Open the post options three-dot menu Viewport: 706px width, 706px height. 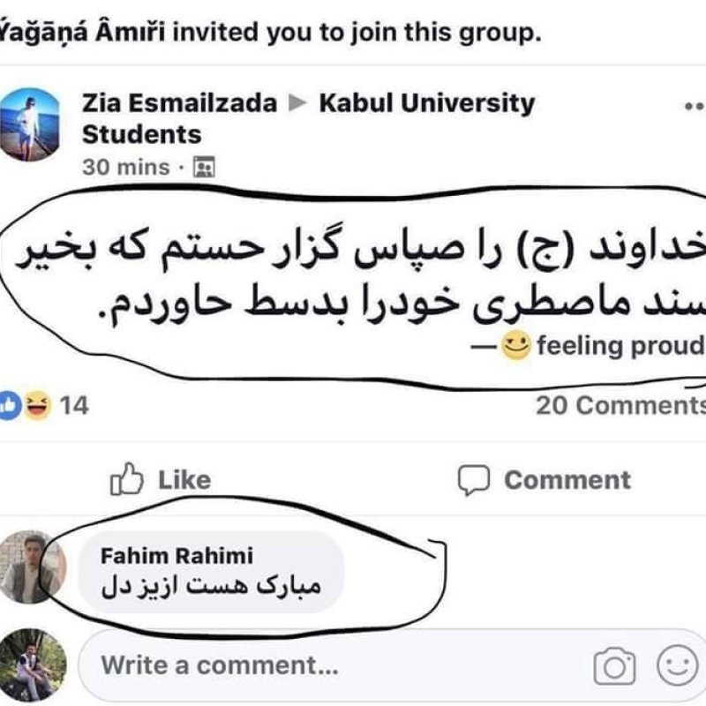coord(695,106)
